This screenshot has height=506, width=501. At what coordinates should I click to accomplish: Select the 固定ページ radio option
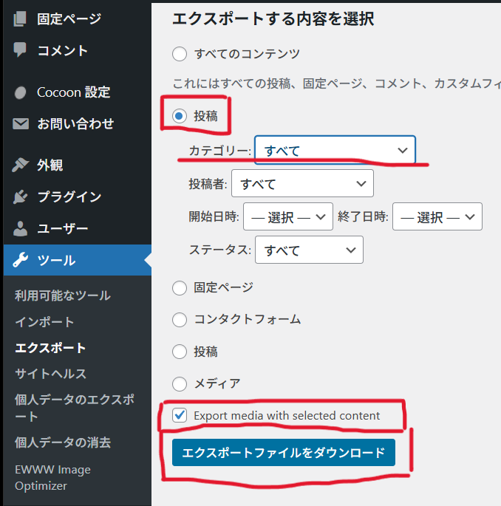(180, 287)
